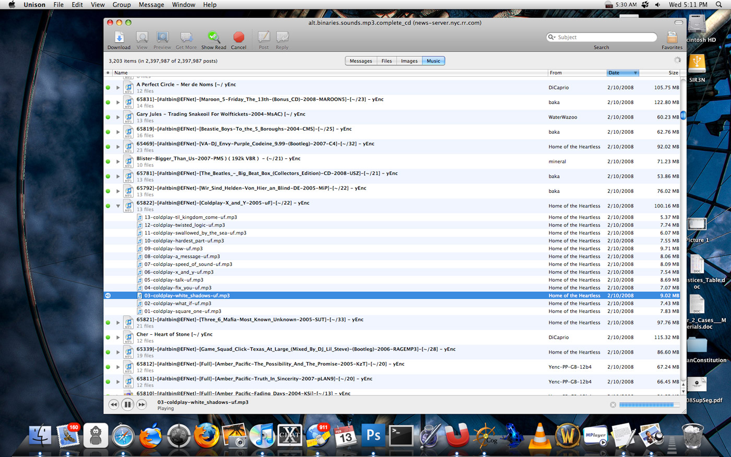Screen dimensions: 731x457
Task: Go back to the previous track
Action: (113, 404)
